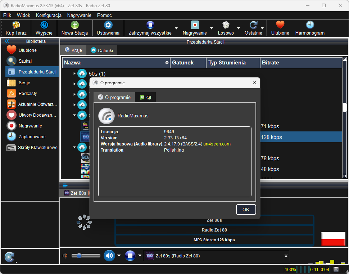The width and height of the screenshot is (349, 274).
Task: Click the Losowo dice icon
Action: pyautogui.click(x=226, y=25)
